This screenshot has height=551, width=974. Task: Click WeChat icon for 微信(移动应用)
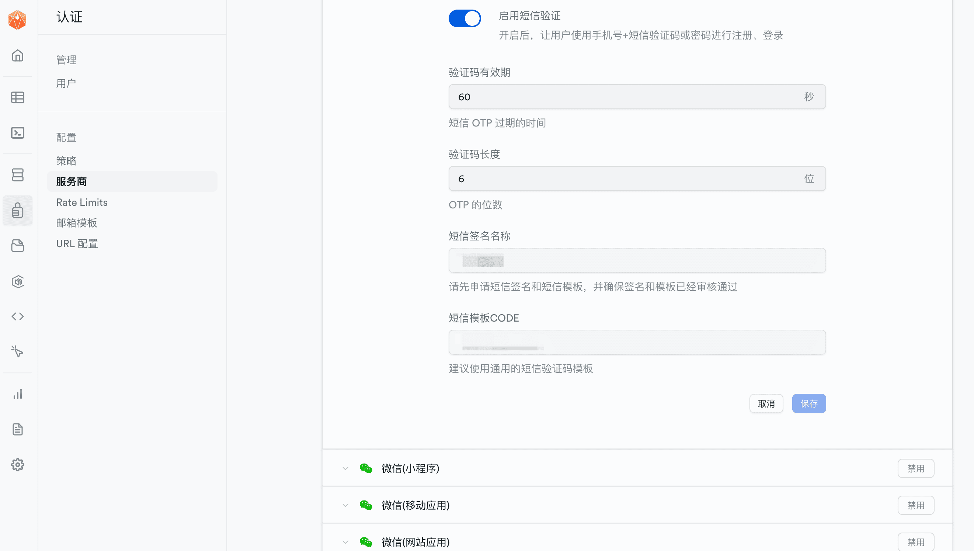pyautogui.click(x=366, y=505)
